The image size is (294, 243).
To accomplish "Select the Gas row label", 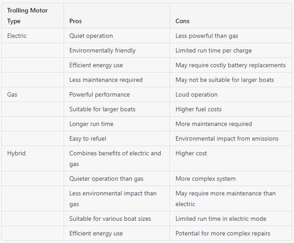I will click(x=12, y=94).
